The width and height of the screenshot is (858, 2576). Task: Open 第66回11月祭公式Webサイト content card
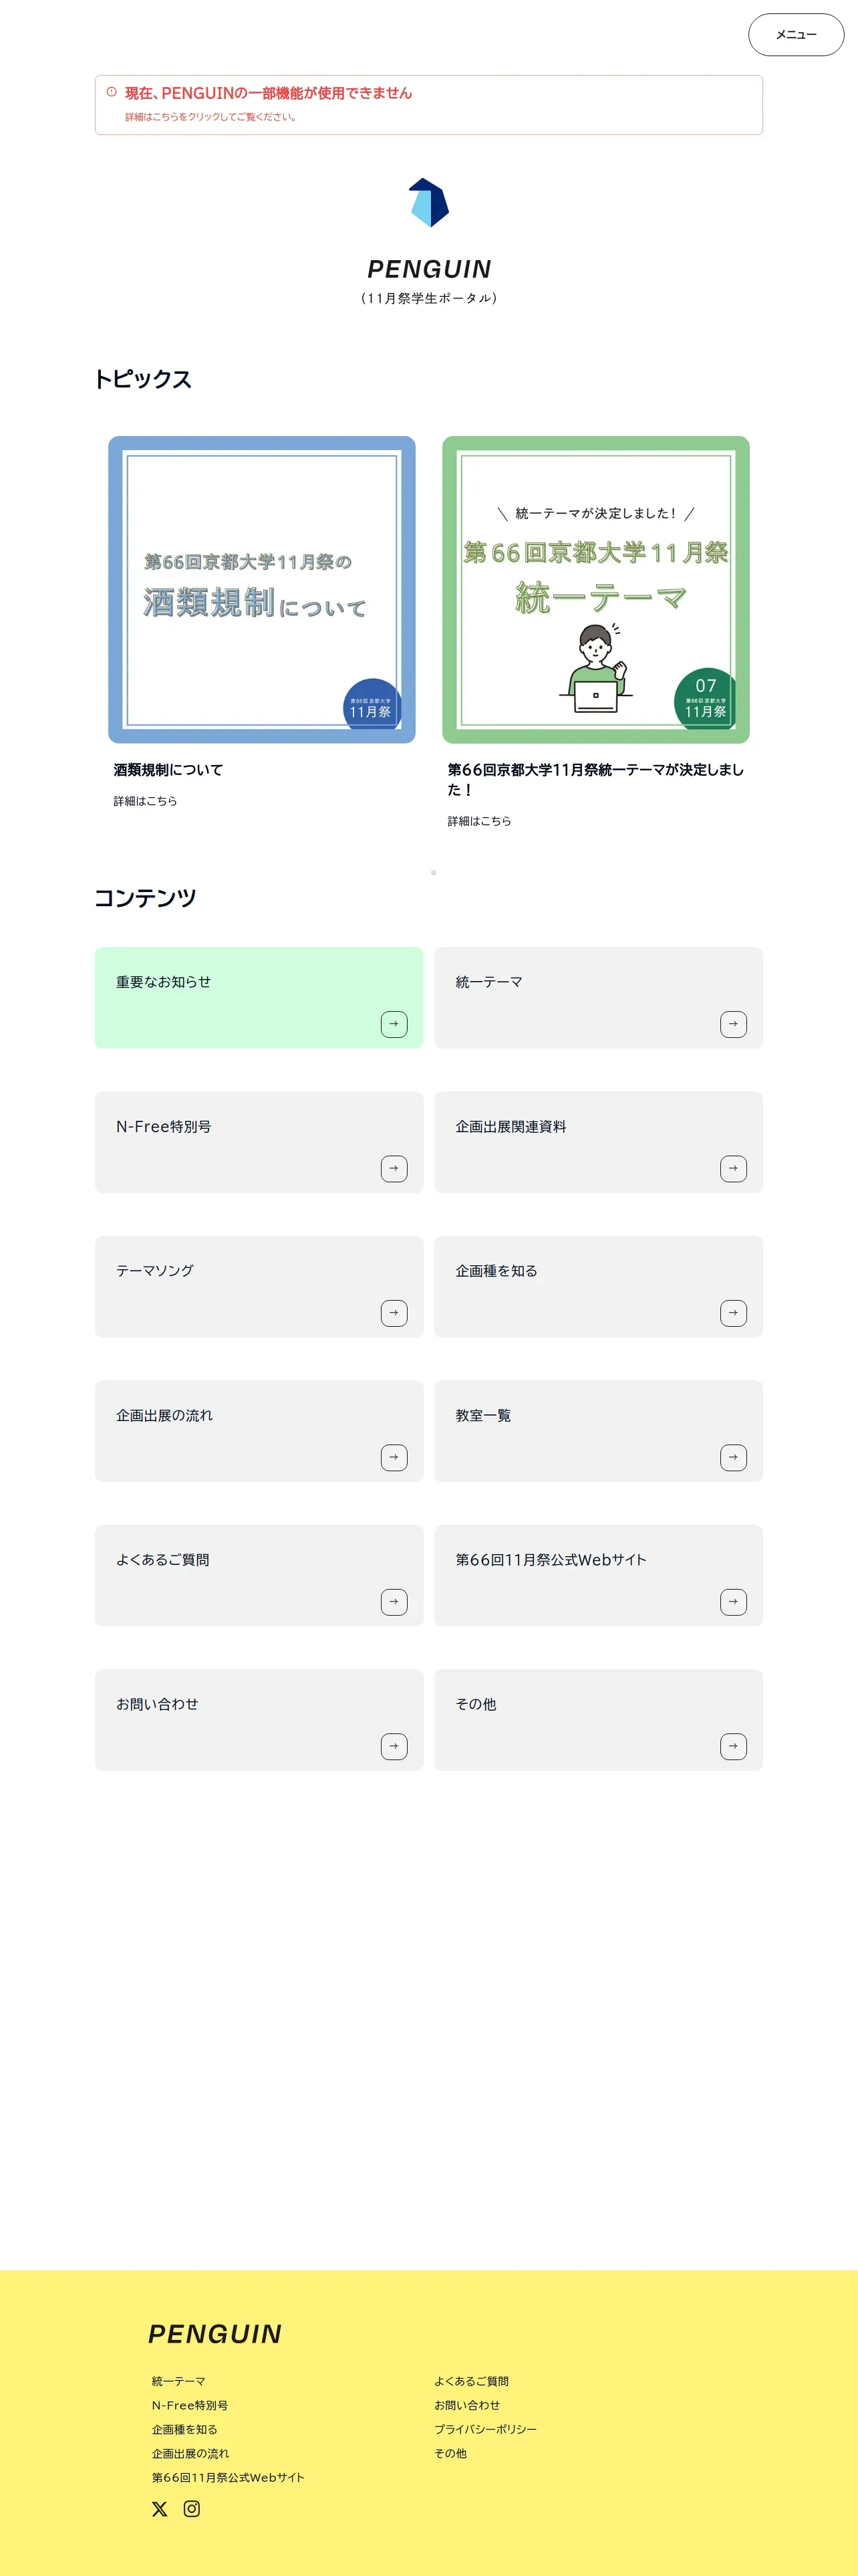598,1576
